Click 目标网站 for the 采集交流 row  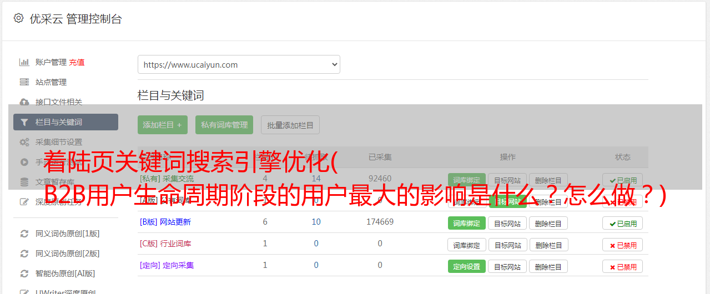click(507, 180)
